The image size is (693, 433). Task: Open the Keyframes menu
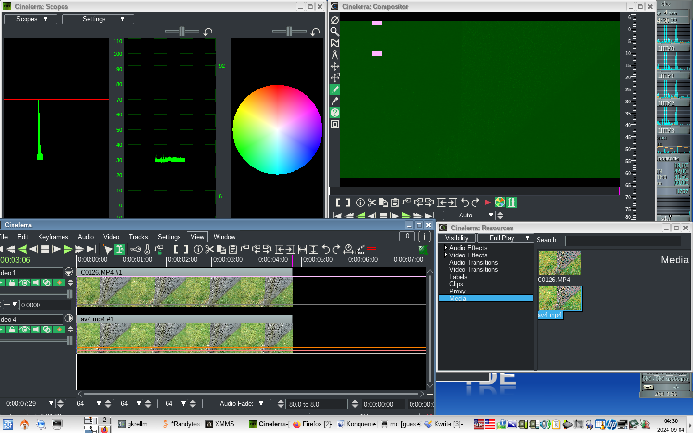coord(53,237)
